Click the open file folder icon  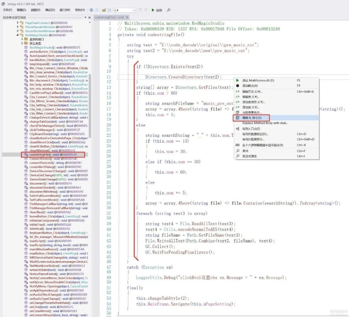coord(104,10)
